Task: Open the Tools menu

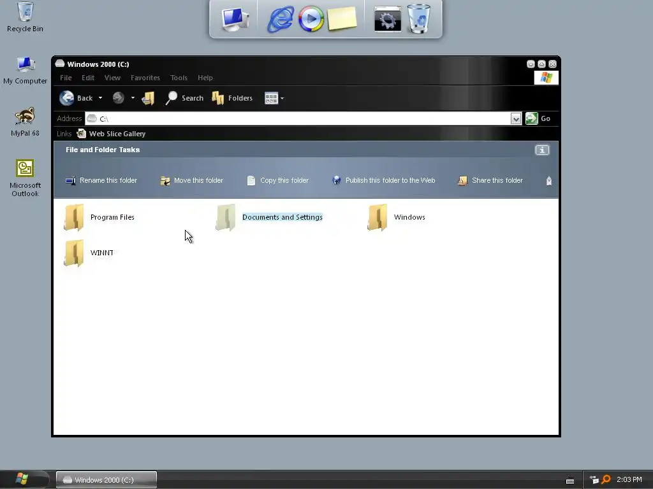Action: (x=179, y=78)
